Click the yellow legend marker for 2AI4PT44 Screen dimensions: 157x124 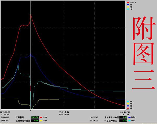tap(41, 121)
